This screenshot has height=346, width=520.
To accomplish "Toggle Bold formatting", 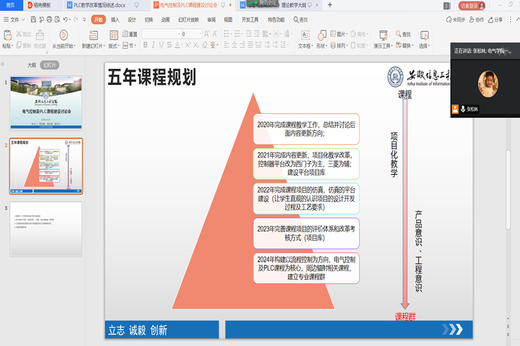I will click(145, 45).
